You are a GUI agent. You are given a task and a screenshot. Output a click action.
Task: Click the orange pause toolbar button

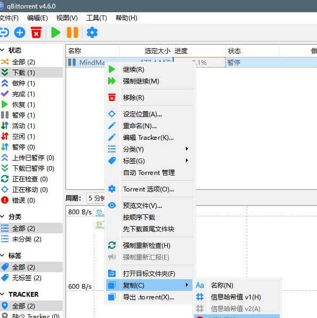[72, 32]
